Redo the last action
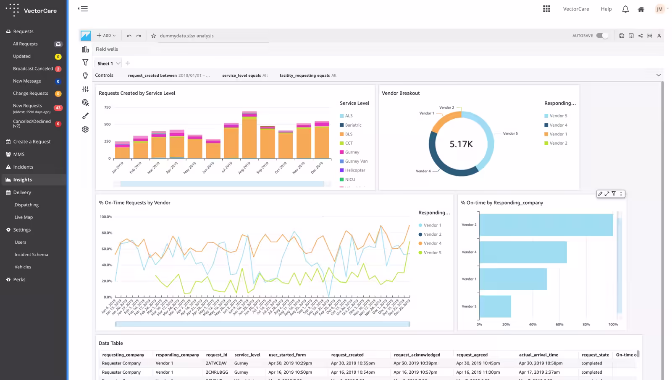The height and width of the screenshot is (380, 672). [139, 36]
